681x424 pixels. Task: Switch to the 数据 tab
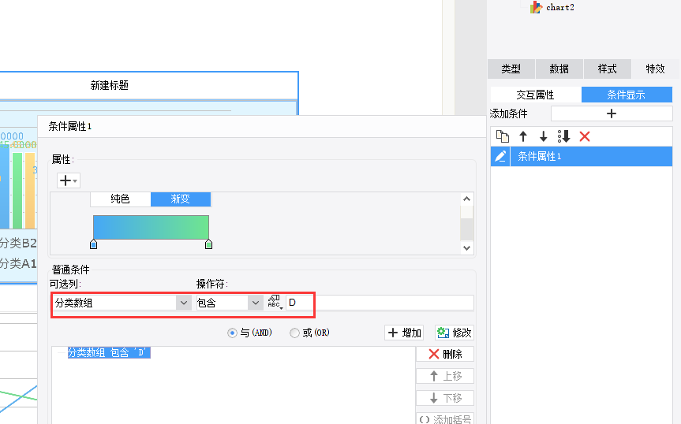tap(559, 69)
